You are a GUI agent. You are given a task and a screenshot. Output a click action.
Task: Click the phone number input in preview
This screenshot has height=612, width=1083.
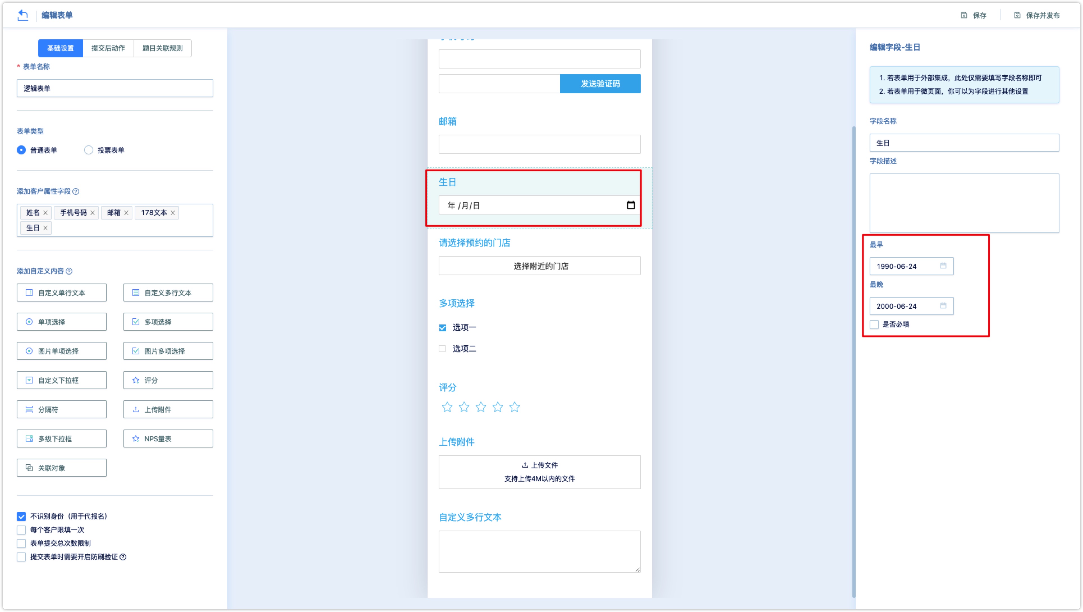coord(540,59)
